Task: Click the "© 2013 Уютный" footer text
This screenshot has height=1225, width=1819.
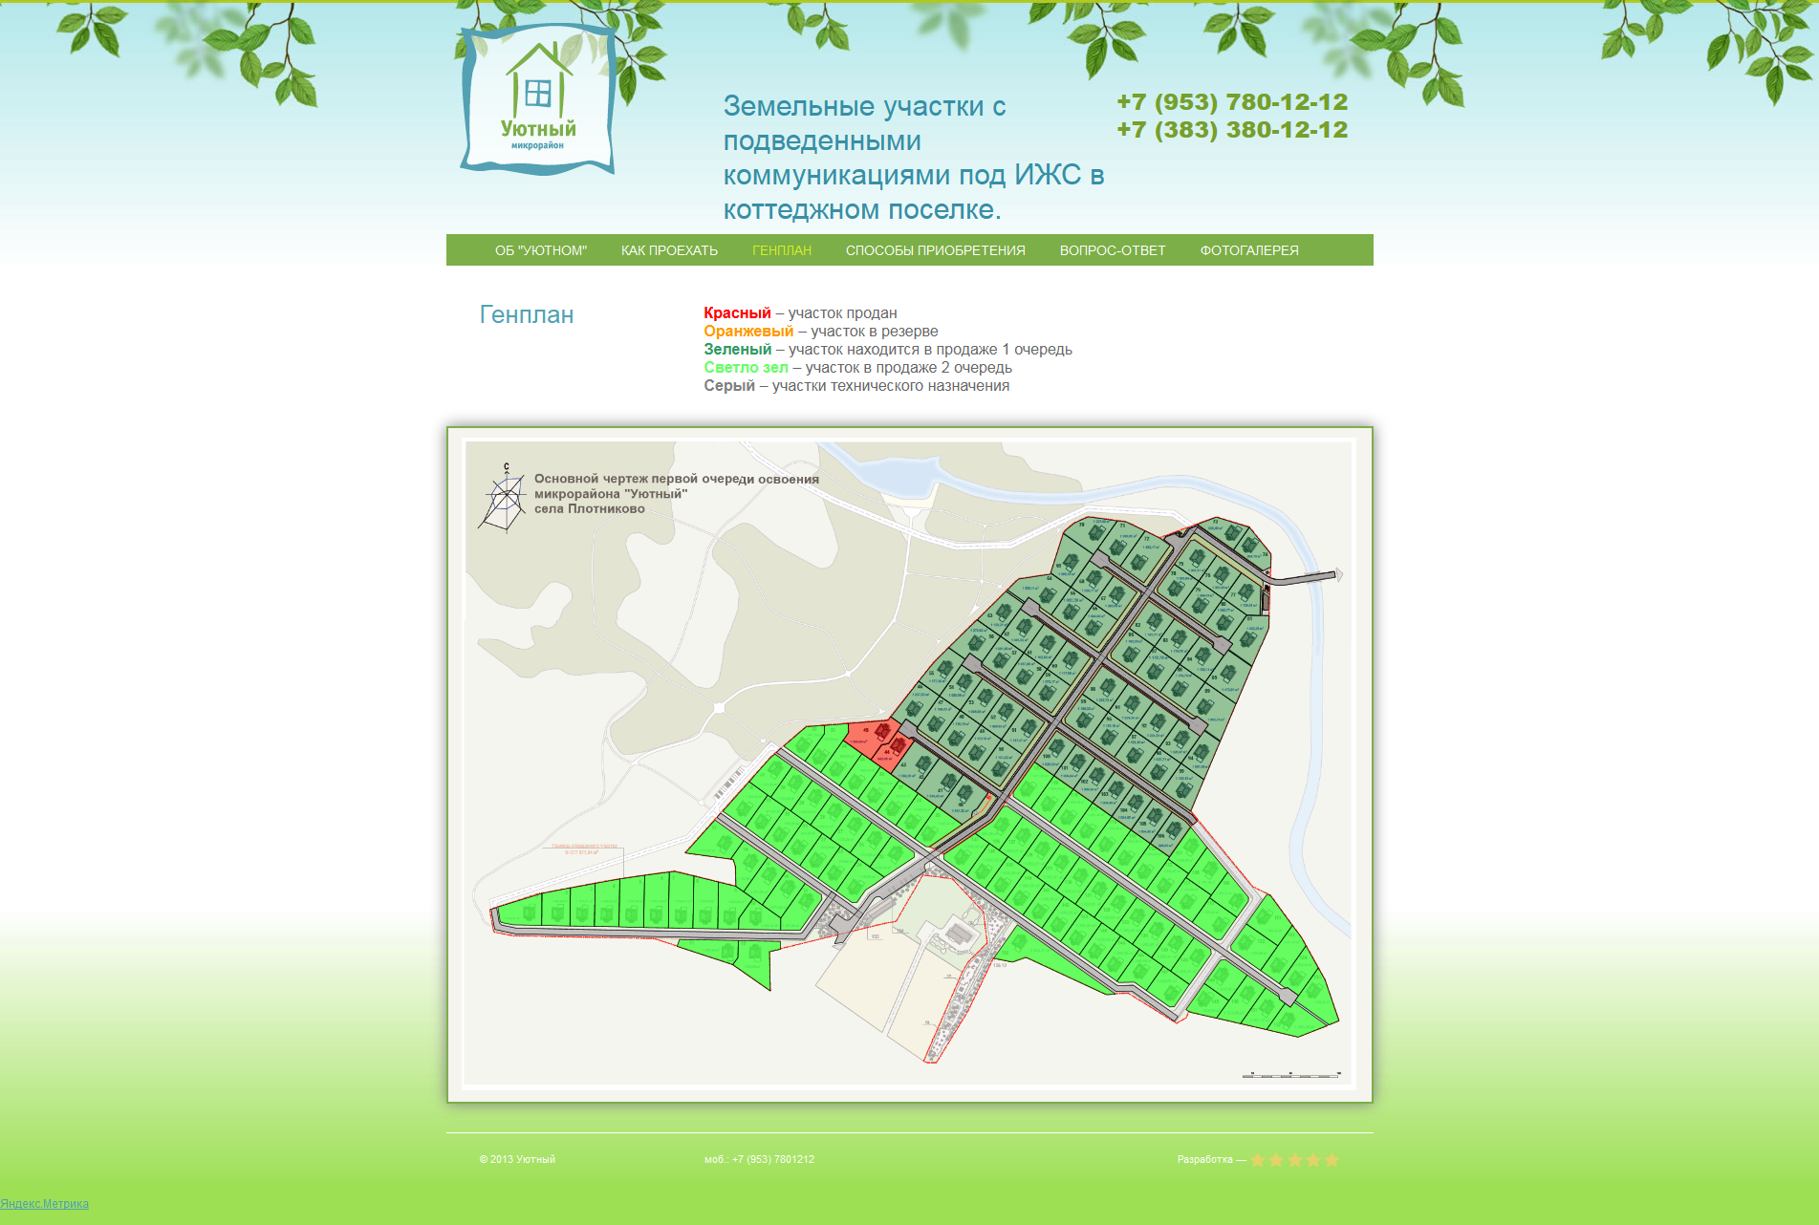Action: click(x=517, y=1159)
